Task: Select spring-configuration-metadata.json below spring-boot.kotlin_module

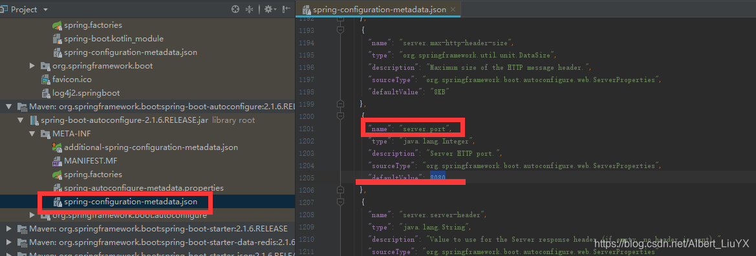Action: coord(131,52)
